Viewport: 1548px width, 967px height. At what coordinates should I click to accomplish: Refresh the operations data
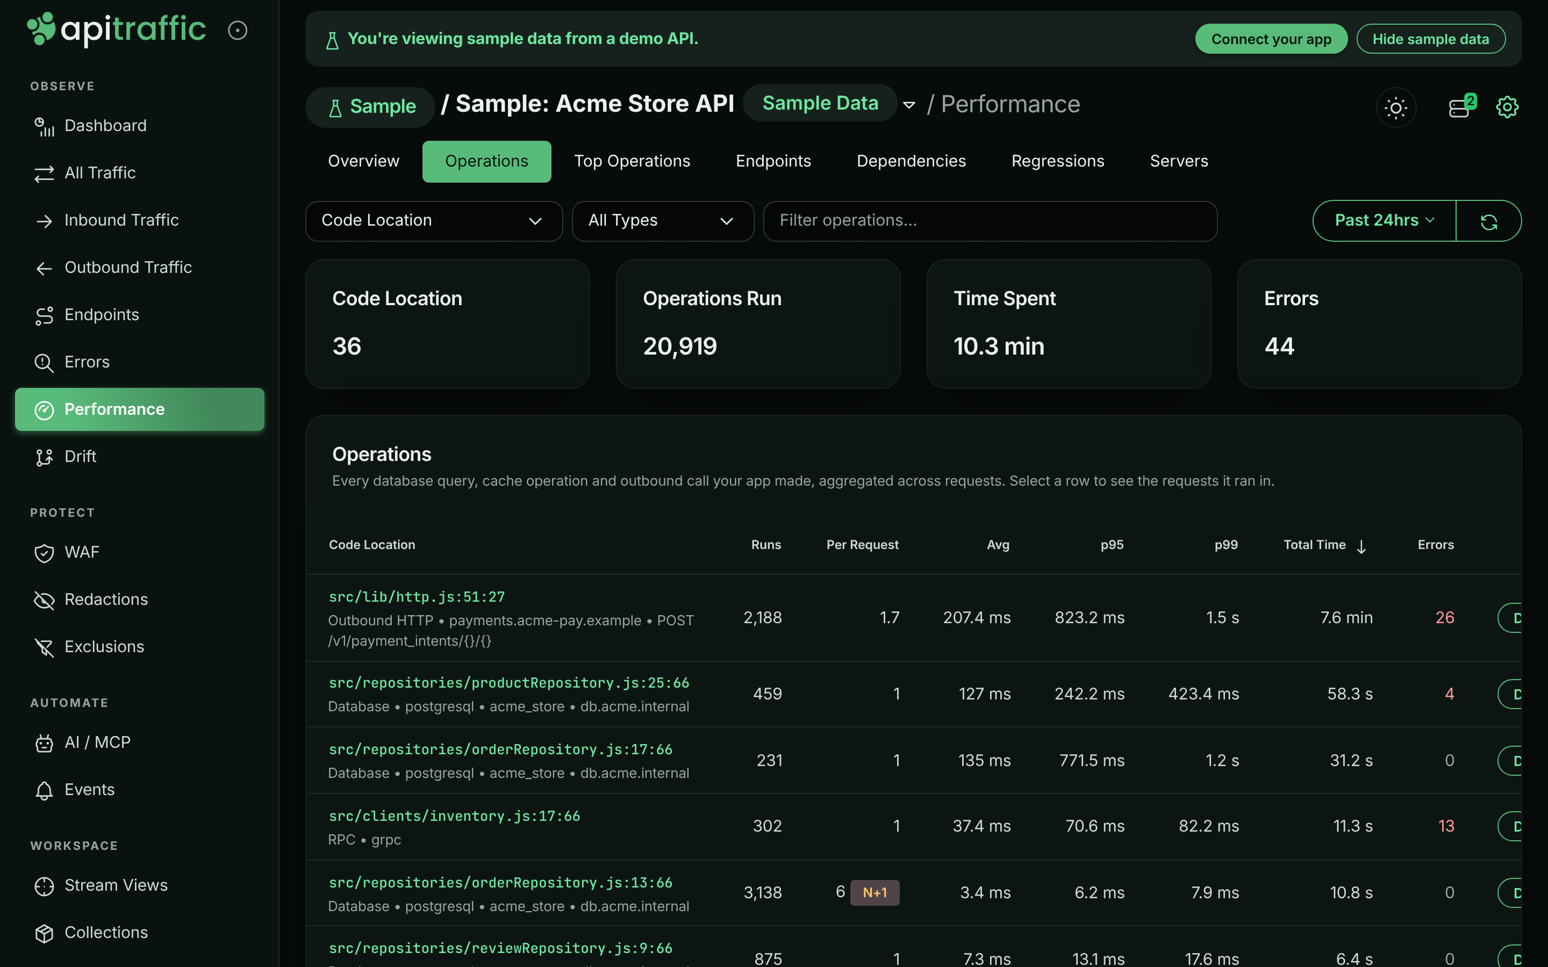(1488, 221)
